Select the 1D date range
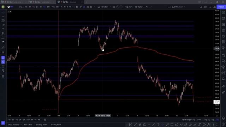 [x=10, y=120]
